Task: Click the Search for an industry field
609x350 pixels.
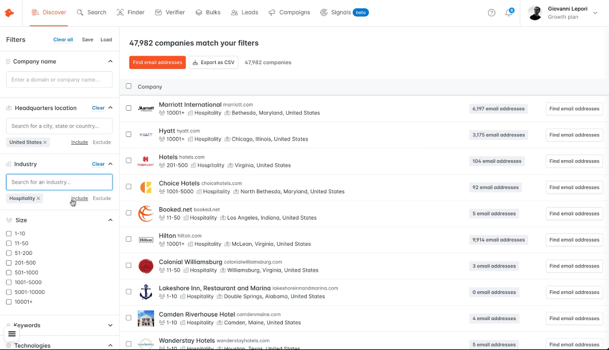Action: 59,182
